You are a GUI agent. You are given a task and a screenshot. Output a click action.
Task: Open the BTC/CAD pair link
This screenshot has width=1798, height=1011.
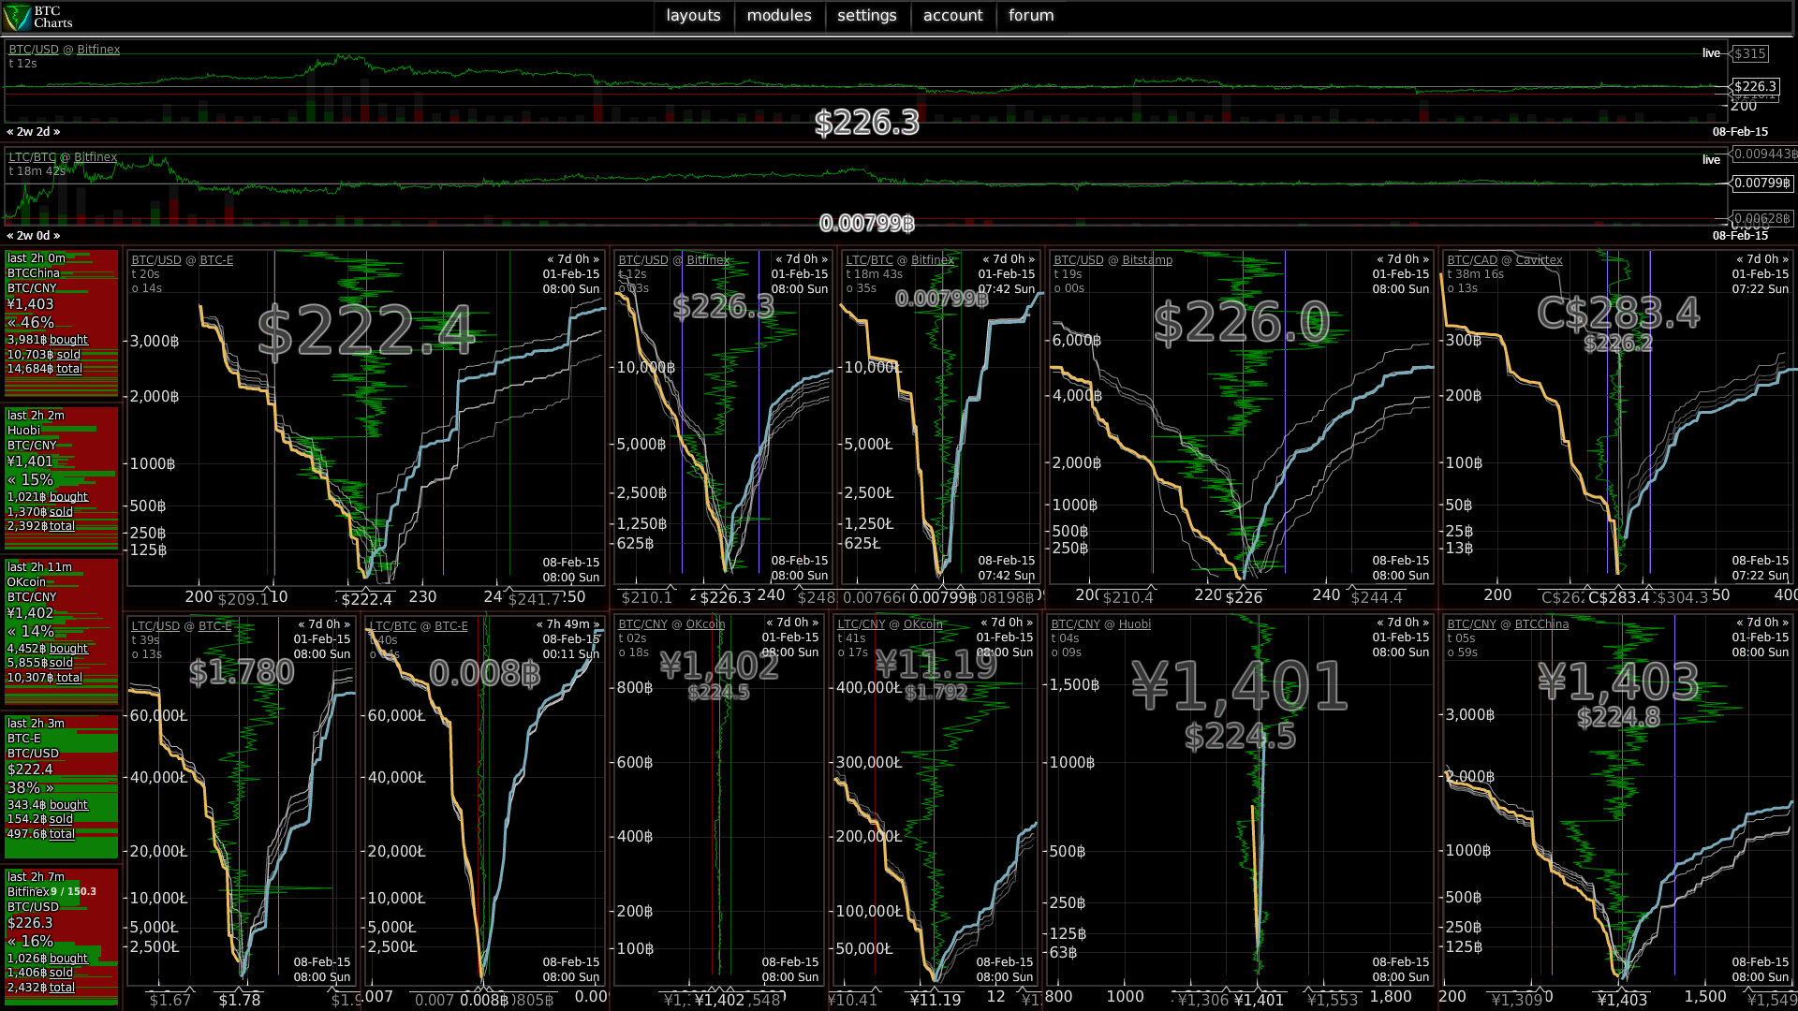(1472, 260)
